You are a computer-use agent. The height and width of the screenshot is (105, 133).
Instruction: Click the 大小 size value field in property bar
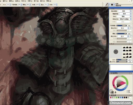click(x=8, y=5)
